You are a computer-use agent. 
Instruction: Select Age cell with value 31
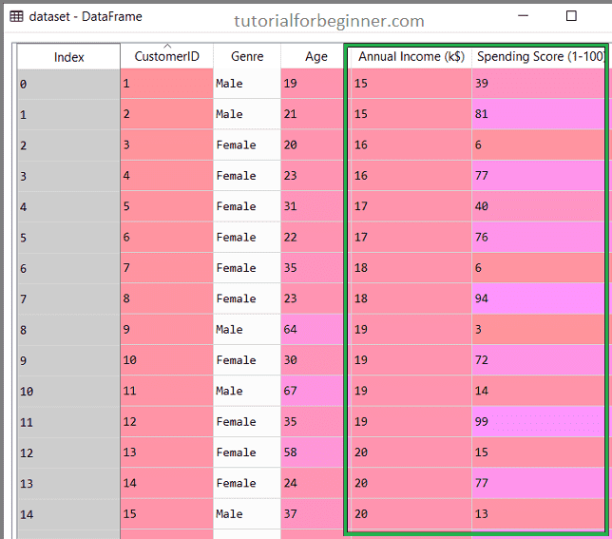tap(313, 206)
